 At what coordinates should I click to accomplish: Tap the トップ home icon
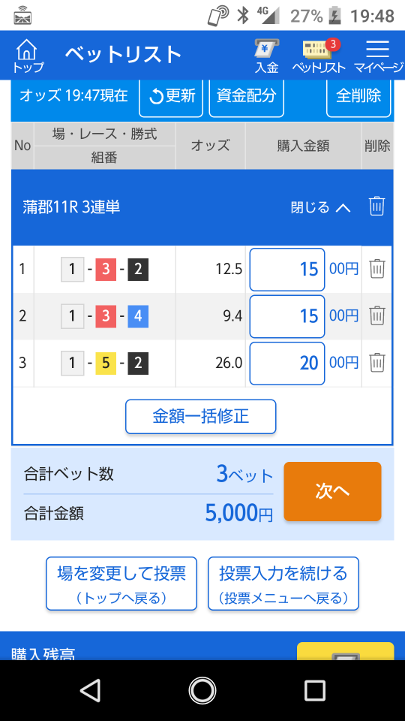[28, 56]
